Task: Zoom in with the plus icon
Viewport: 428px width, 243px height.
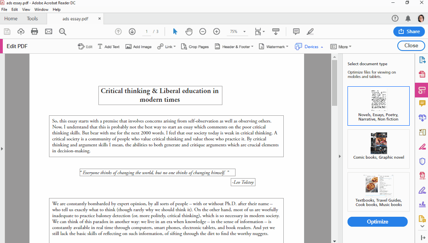Action: (x=216, y=31)
